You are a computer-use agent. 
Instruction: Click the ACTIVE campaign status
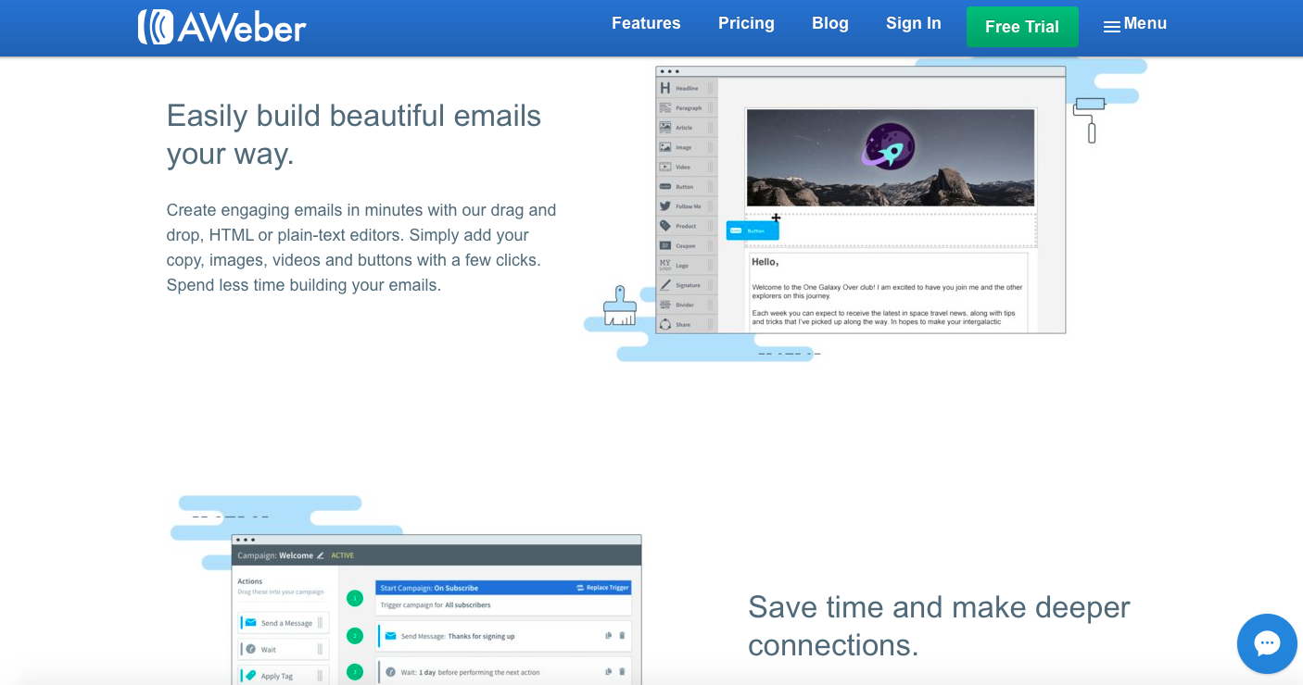pos(343,555)
